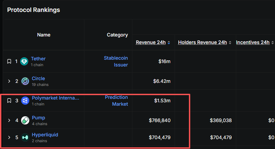Click the Name column header
The image size is (275, 149).
(44, 35)
